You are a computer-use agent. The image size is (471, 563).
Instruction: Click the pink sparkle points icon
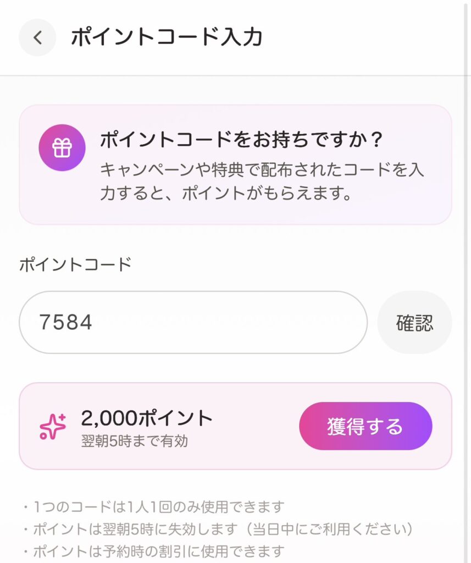[53, 426]
